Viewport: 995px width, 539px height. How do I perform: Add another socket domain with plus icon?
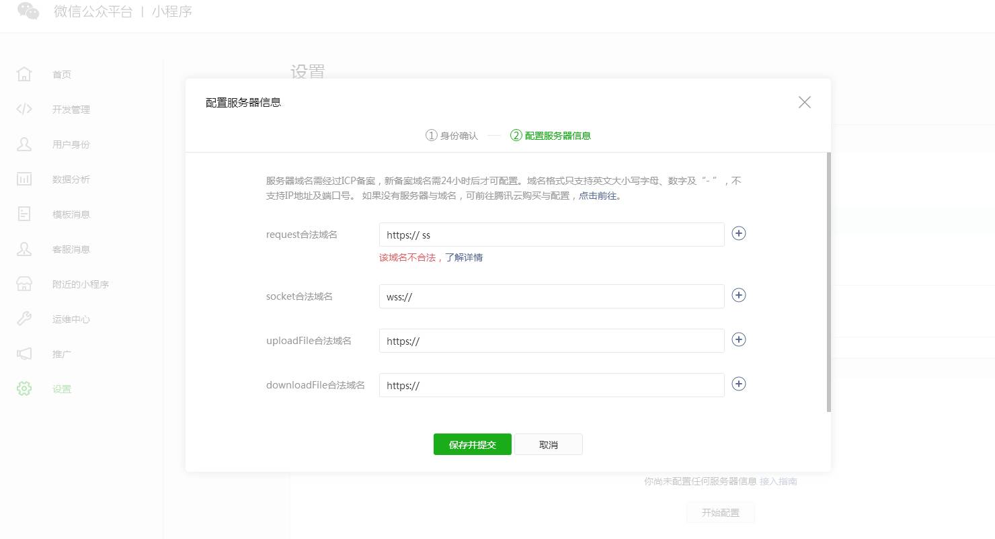click(x=738, y=295)
